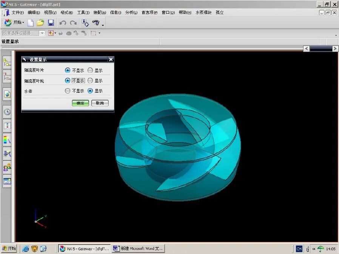
Task: Expand the toolbar options arrow beside the binoculars
Action: click(x=103, y=25)
